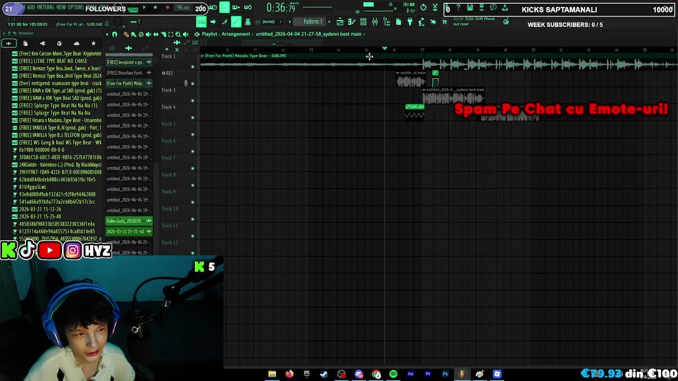Mute Track 4 using its green dot

(x=192, y=117)
